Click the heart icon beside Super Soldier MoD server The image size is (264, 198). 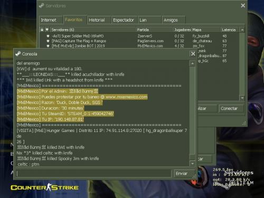[48, 36]
